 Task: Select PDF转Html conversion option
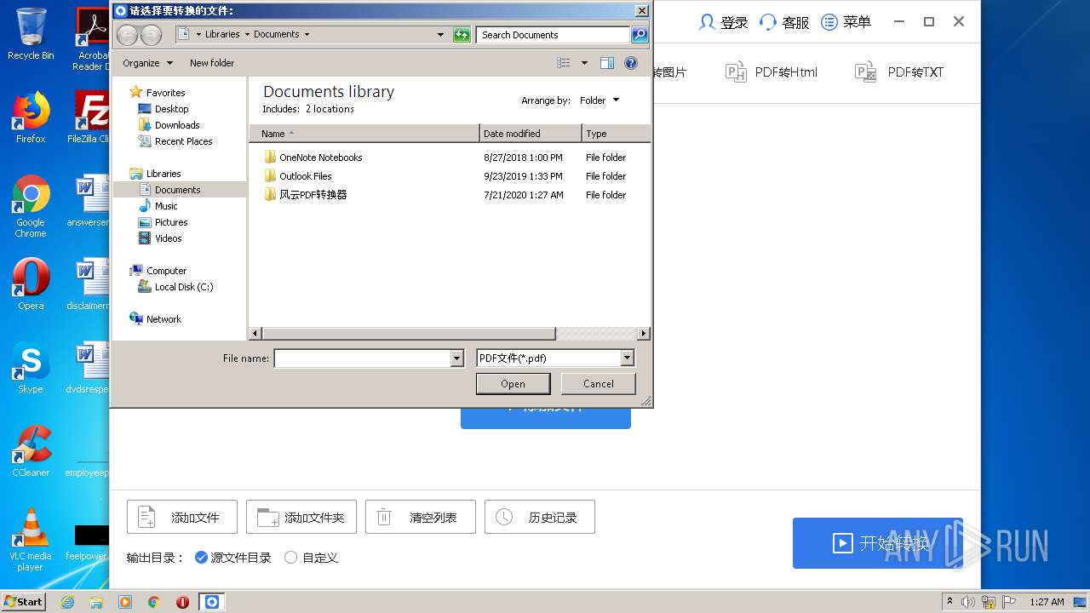tap(772, 72)
